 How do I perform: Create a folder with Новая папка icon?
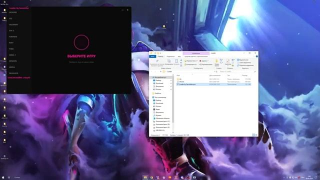tap(216, 61)
